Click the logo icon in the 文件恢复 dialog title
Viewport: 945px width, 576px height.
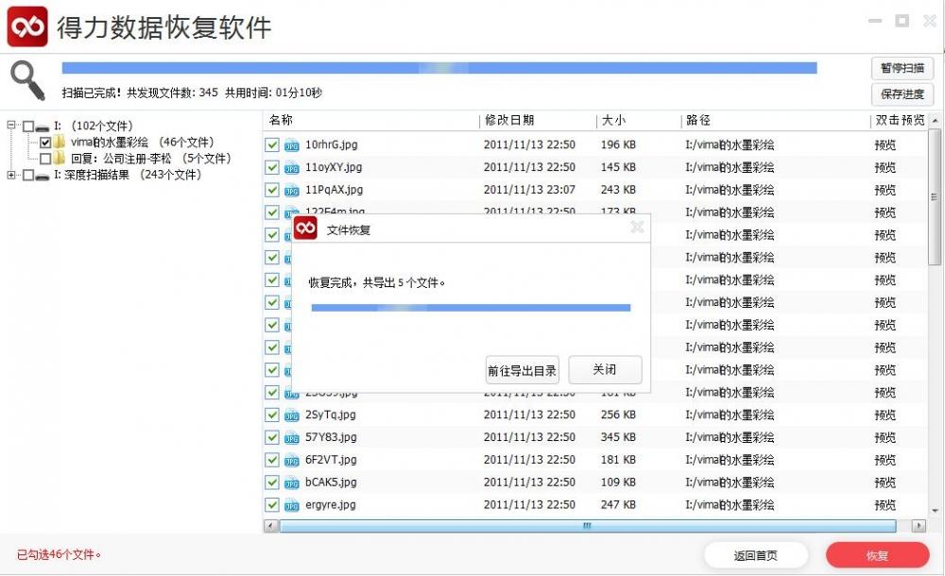pyautogui.click(x=305, y=228)
